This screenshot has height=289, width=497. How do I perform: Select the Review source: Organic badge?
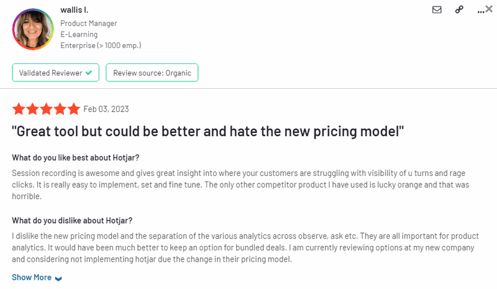[x=152, y=73]
